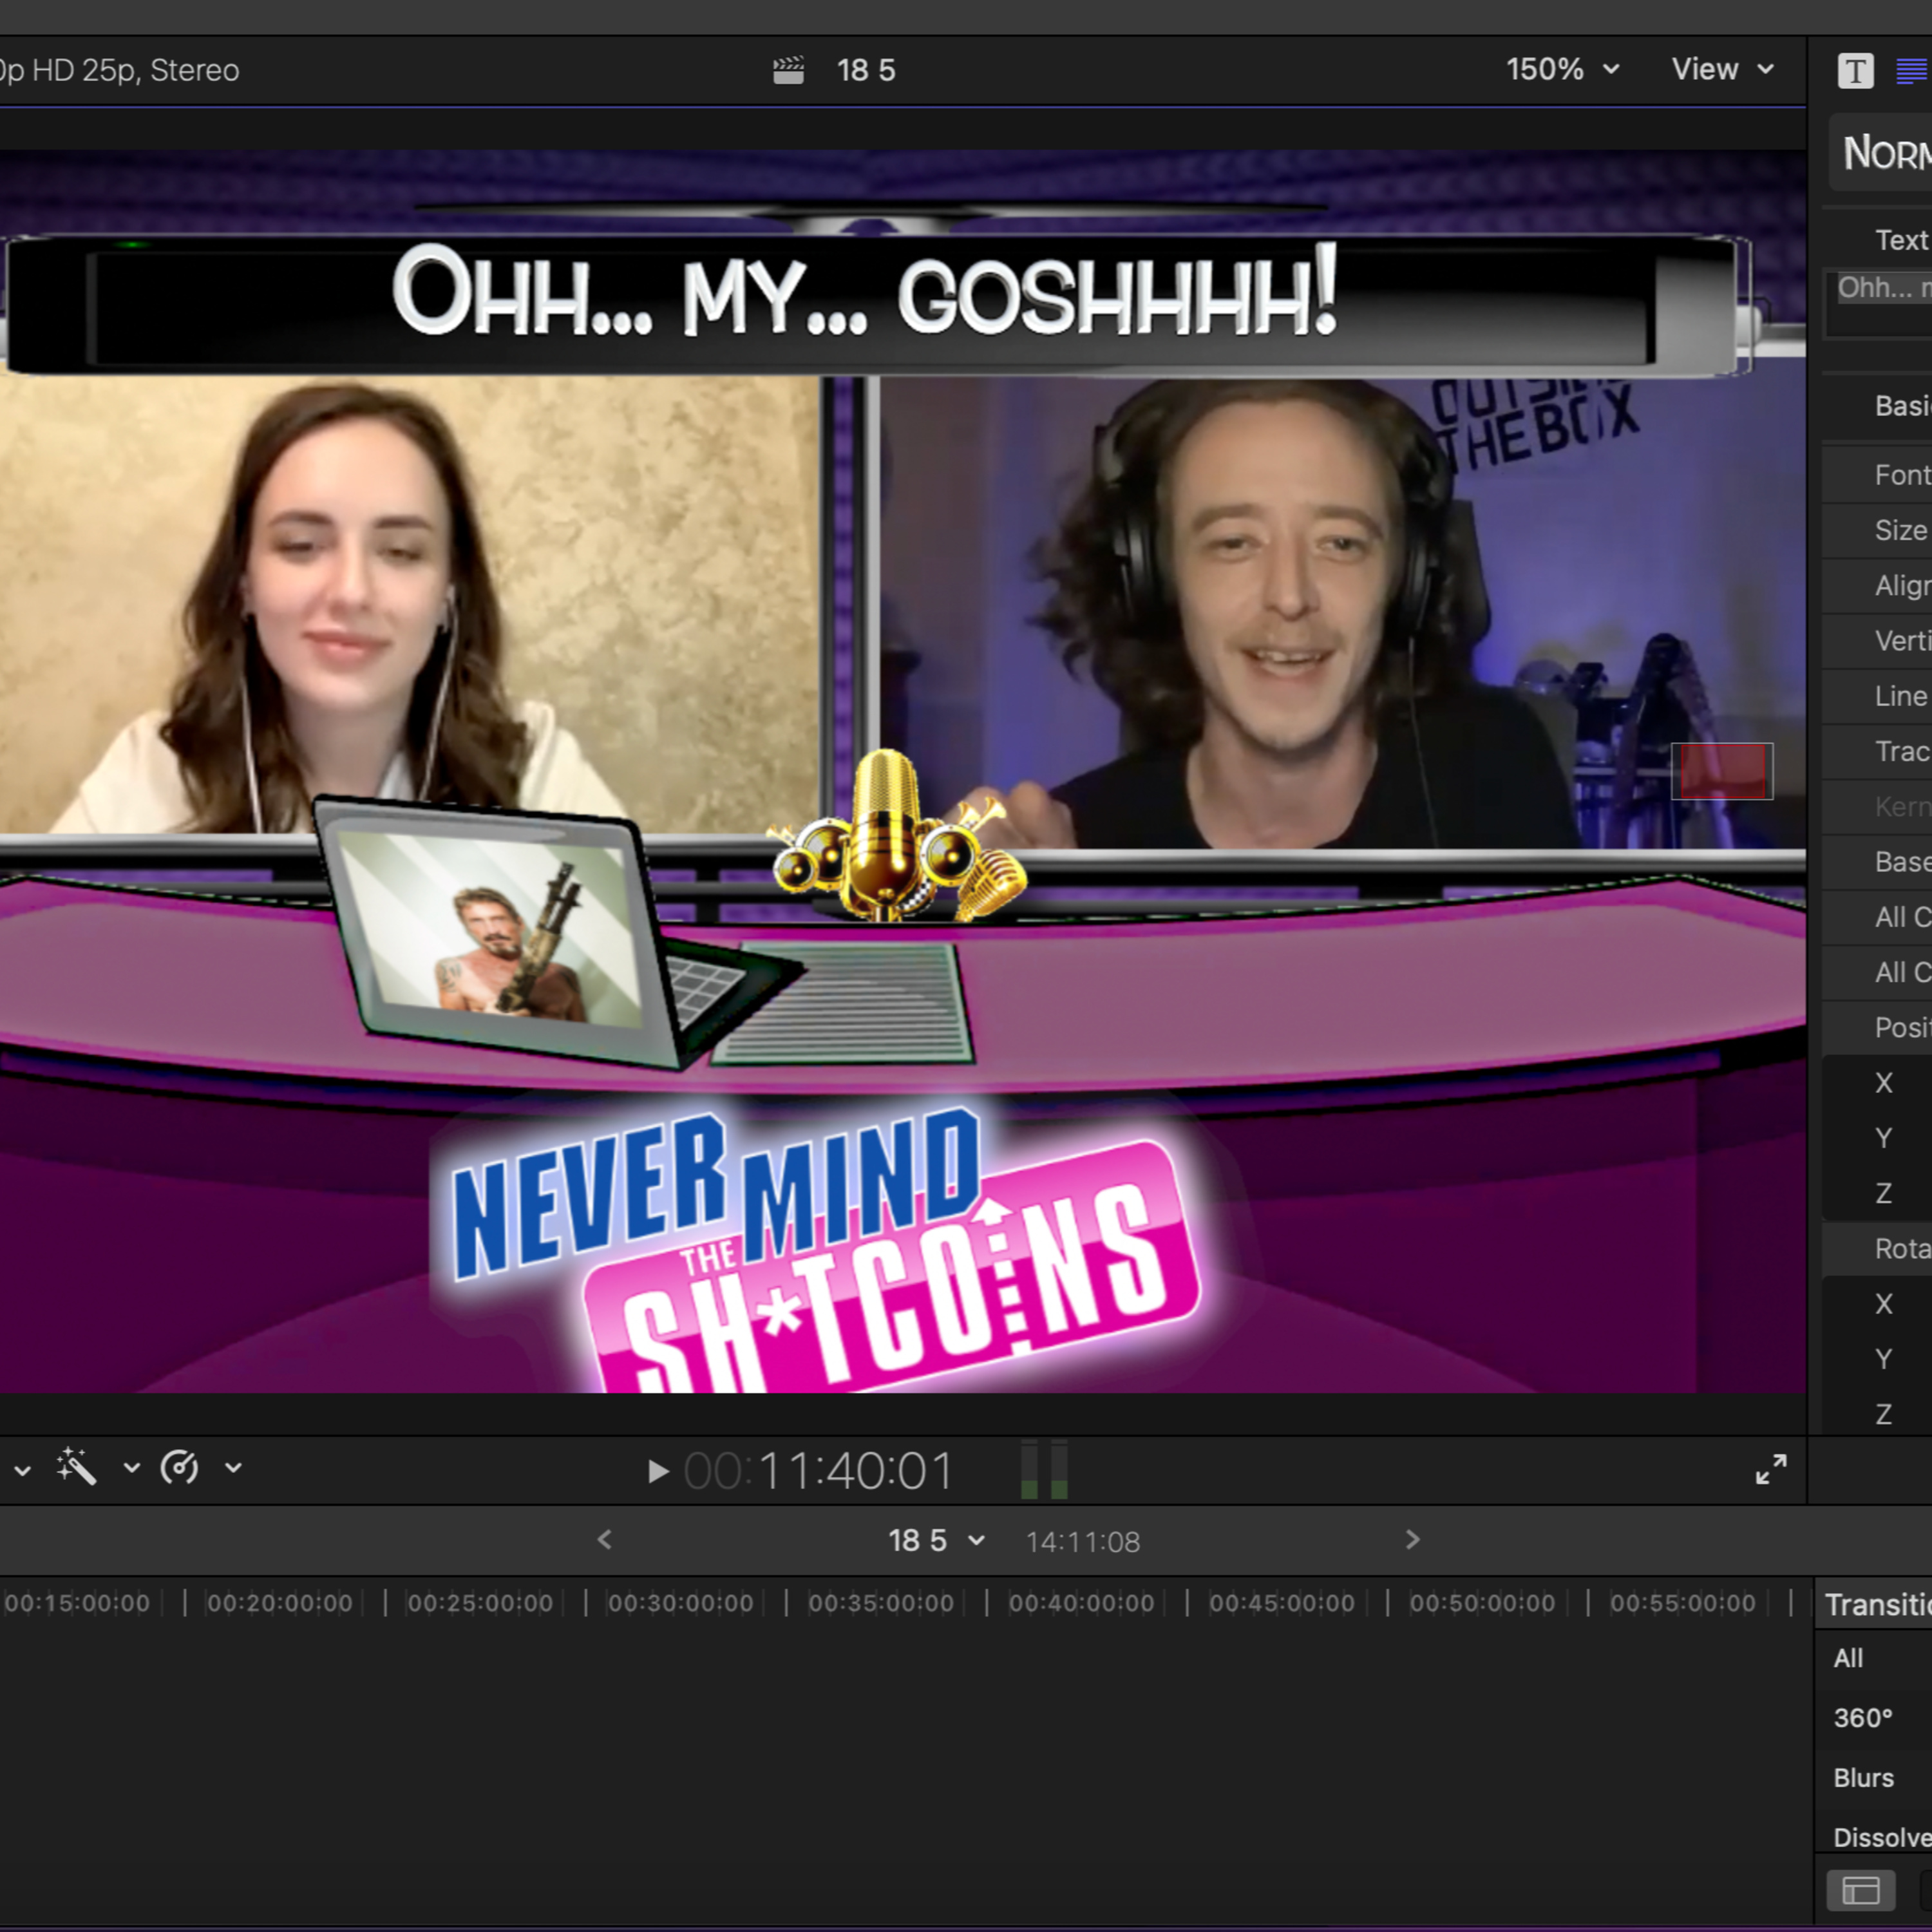Select the All transitions category
Screen dimensions: 1932x1932
click(1848, 1658)
